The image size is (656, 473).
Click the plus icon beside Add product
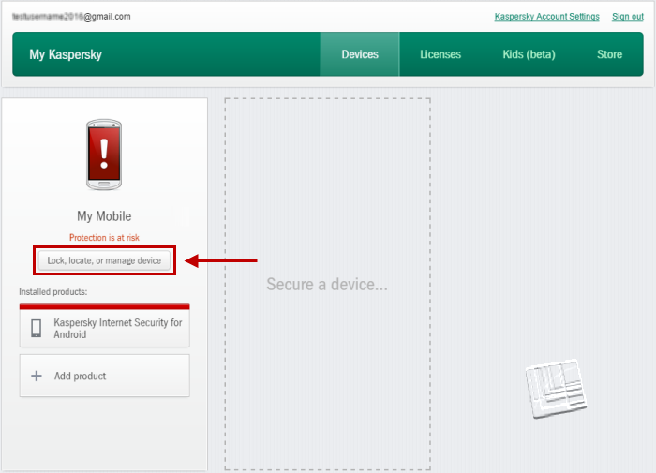(x=37, y=376)
